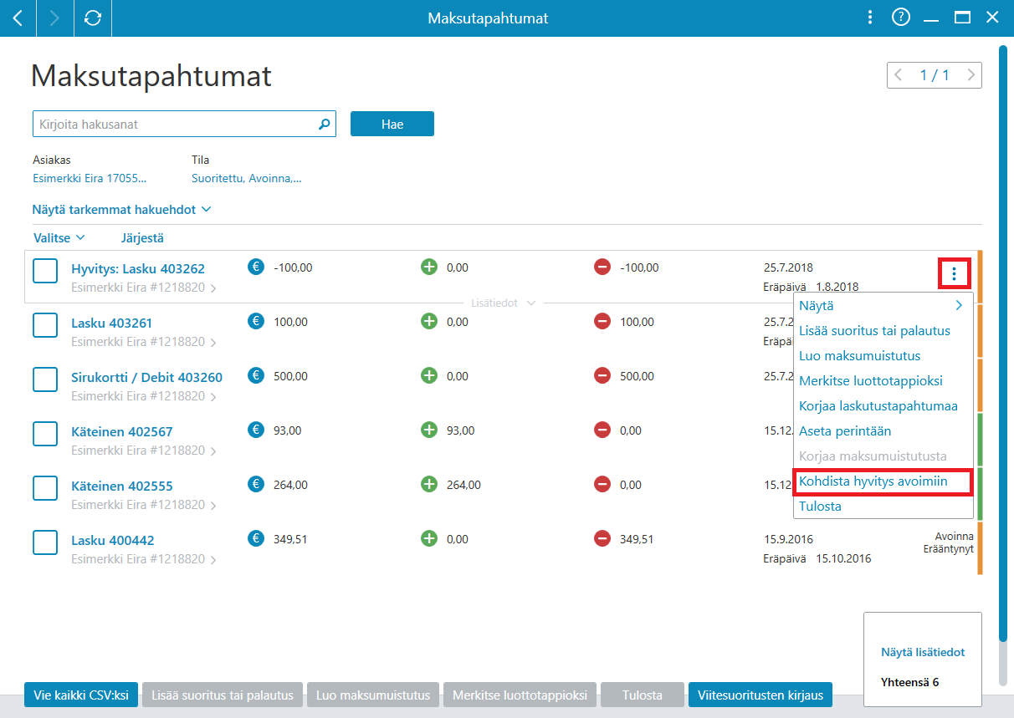Open the Sirukortti / Debit 403260 link
The height and width of the screenshot is (718, 1014).
point(146,377)
